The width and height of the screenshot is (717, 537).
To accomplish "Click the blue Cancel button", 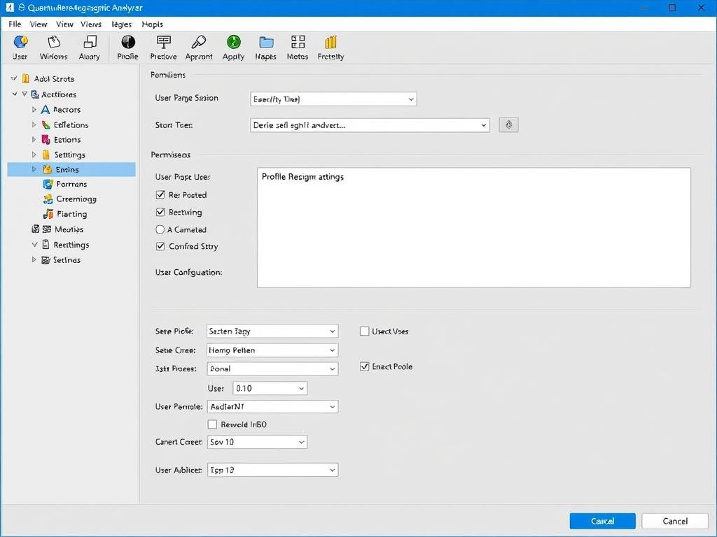I will 602,521.
